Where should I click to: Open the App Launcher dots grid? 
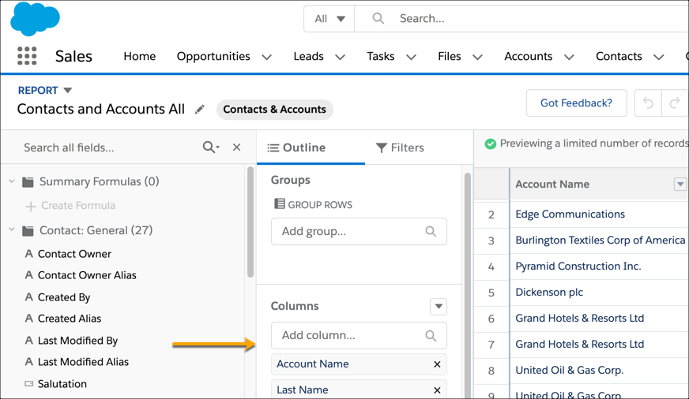point(27,56)
